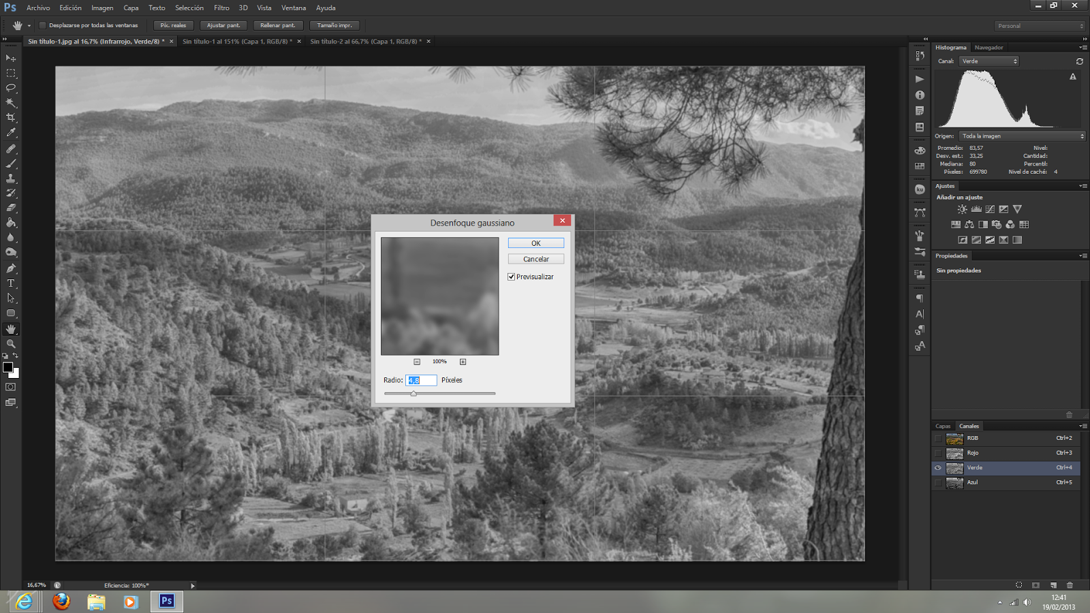Enable Desplazarse por todas las ventanas

pos(43,25)
